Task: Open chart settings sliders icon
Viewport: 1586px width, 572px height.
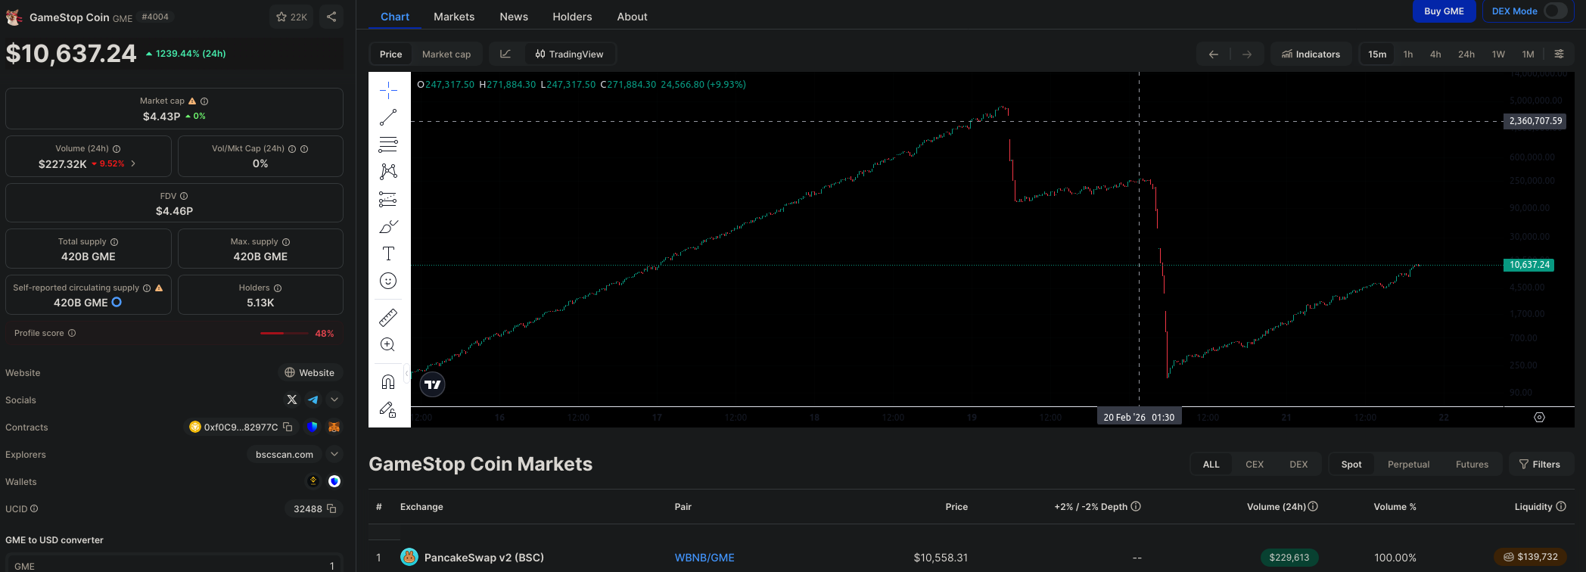Action: pyautogui.click(x=1559, y=54)
